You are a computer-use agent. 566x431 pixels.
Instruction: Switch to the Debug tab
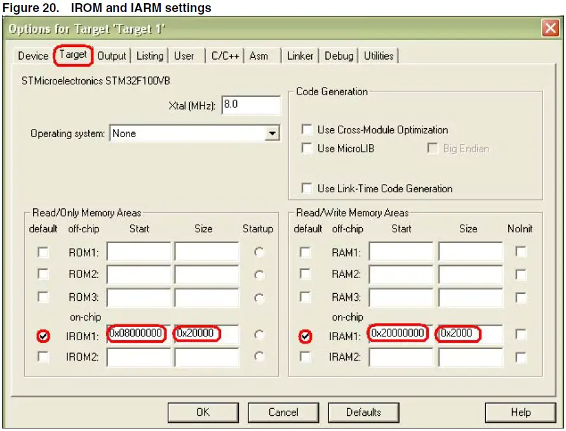tap(339, 56)
